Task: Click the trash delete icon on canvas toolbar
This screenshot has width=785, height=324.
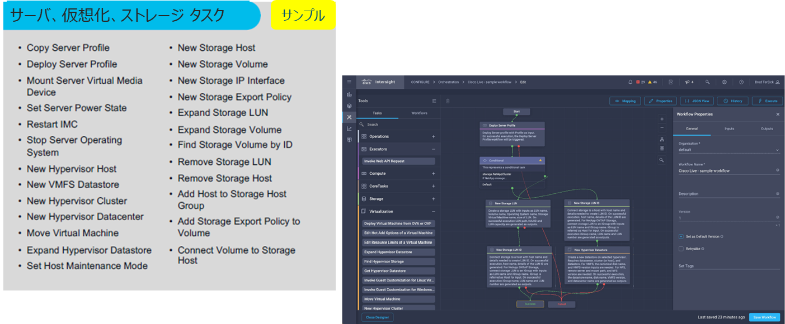Action: [448, 101]
